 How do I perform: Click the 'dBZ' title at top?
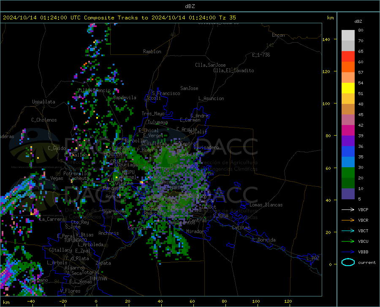pos(190,6)
